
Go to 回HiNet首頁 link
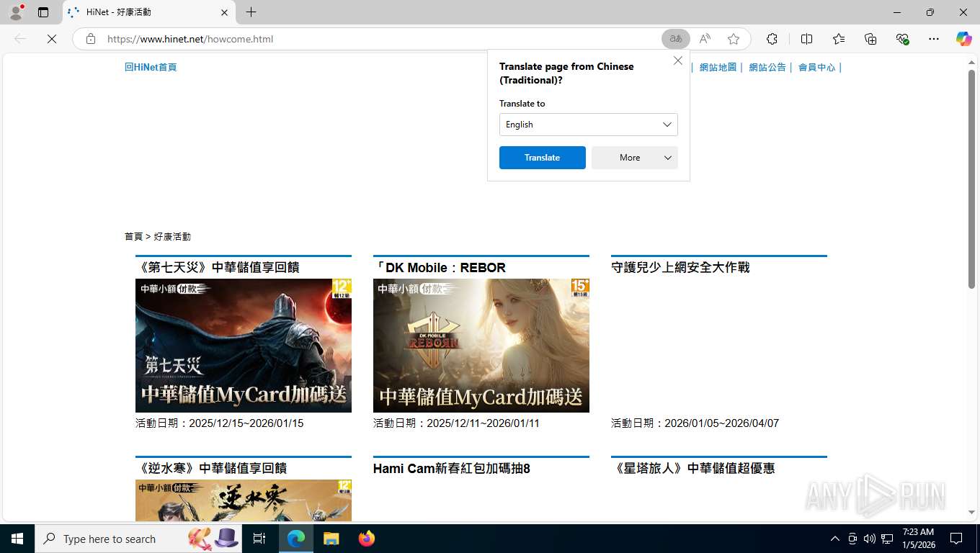[x=151, y=67]
